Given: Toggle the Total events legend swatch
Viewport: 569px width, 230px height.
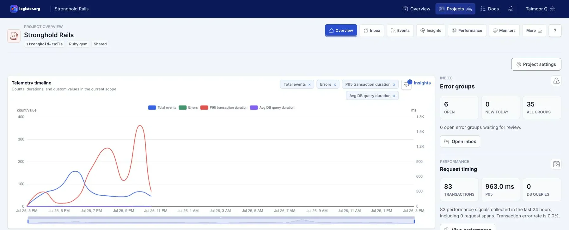Looking at the screenshot, I should click(152, 107).
